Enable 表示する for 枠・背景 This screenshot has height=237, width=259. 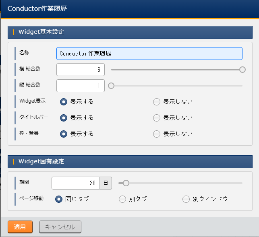[x=64, y=134]
